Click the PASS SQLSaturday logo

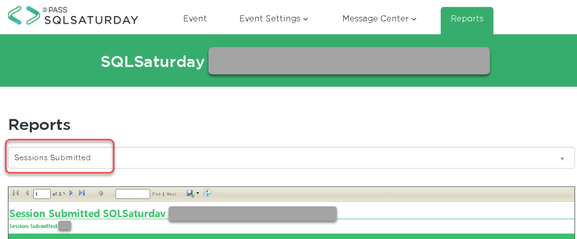[x=73, y=16]
